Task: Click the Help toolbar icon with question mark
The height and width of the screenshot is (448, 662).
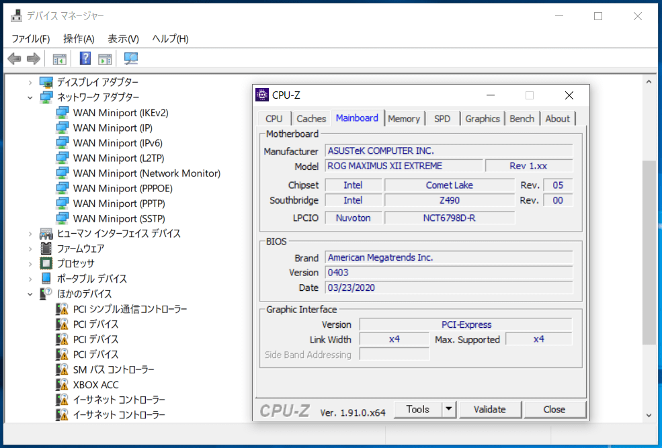Action: pos(85,58)
